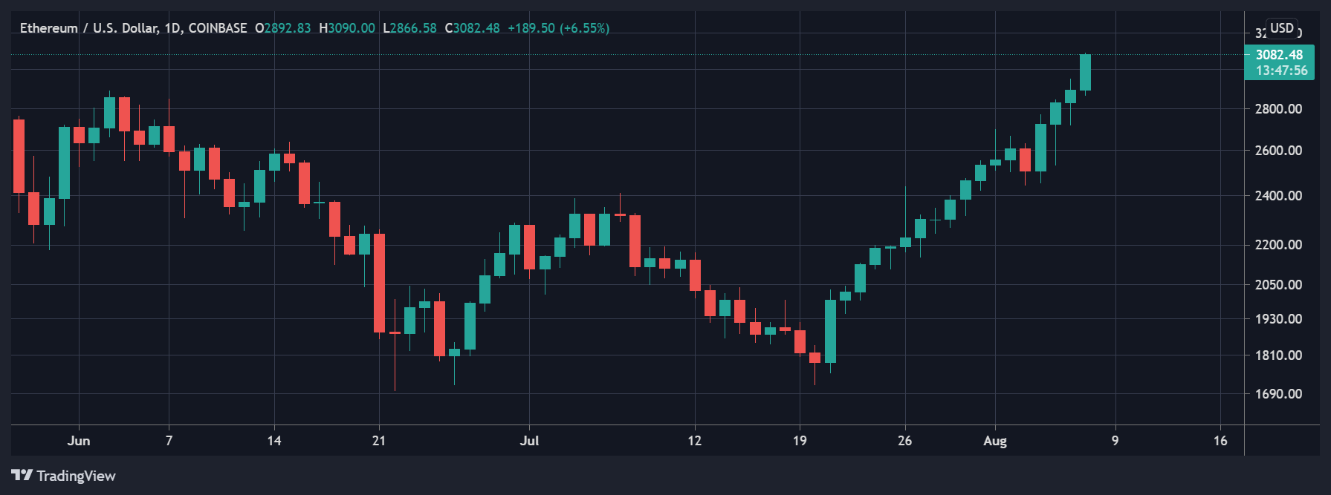Click the Aug label on the date axis
This screenshot has width=1331, height=495.
[x=995, y=441]
